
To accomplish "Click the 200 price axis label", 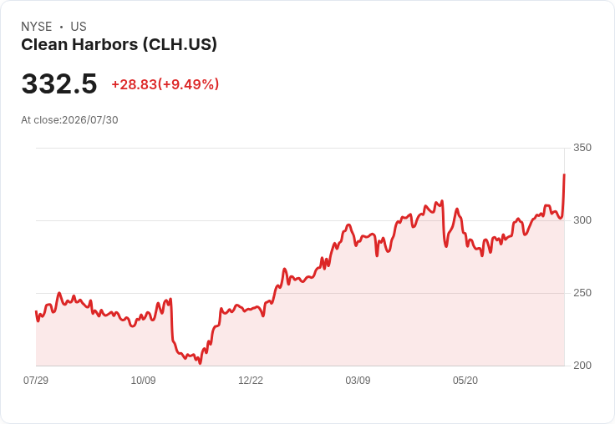I will point(582,366).
